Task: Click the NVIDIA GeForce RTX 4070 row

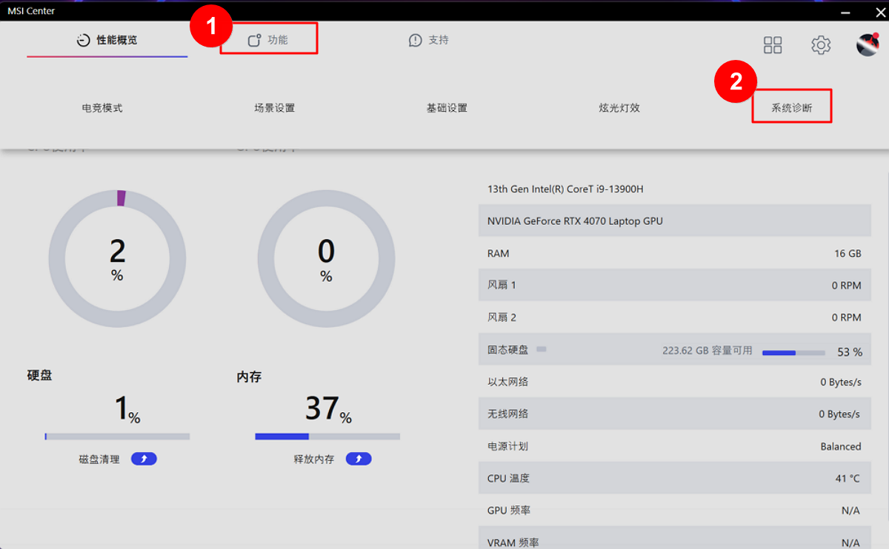Action: (674, 221)
